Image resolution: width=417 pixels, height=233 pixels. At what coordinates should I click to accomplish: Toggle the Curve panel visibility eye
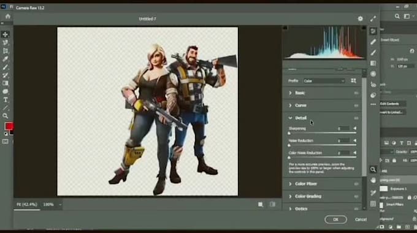coord(356,105)
